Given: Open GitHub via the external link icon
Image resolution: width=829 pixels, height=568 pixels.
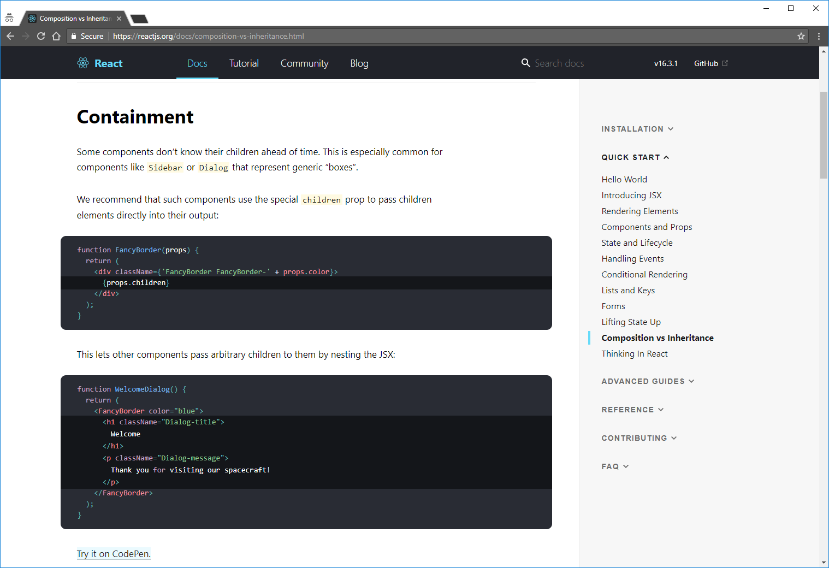Looking at the screenshot, I should pyautogui.click(x=726, y=63).
